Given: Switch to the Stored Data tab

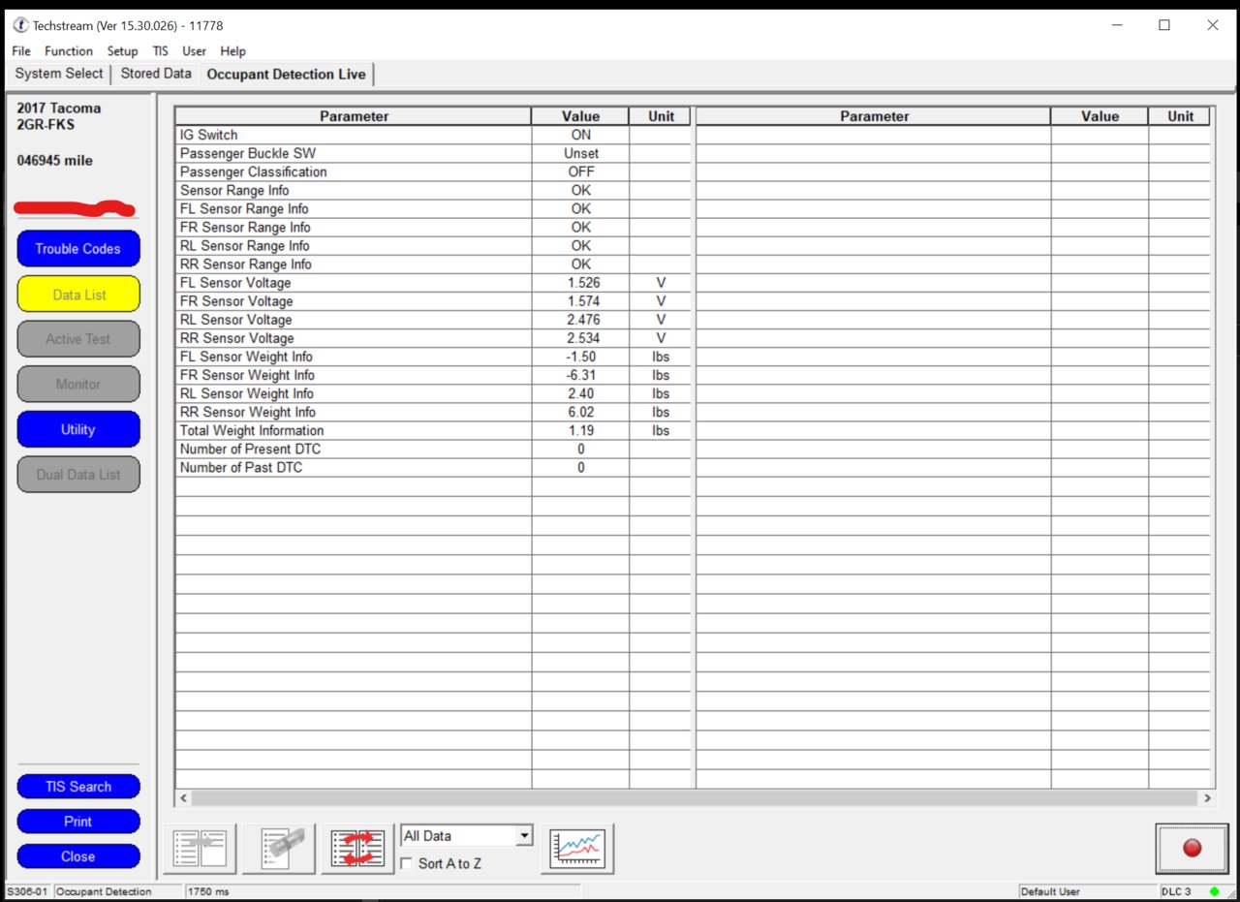Looking at the screenshot, I should point(156,74).
